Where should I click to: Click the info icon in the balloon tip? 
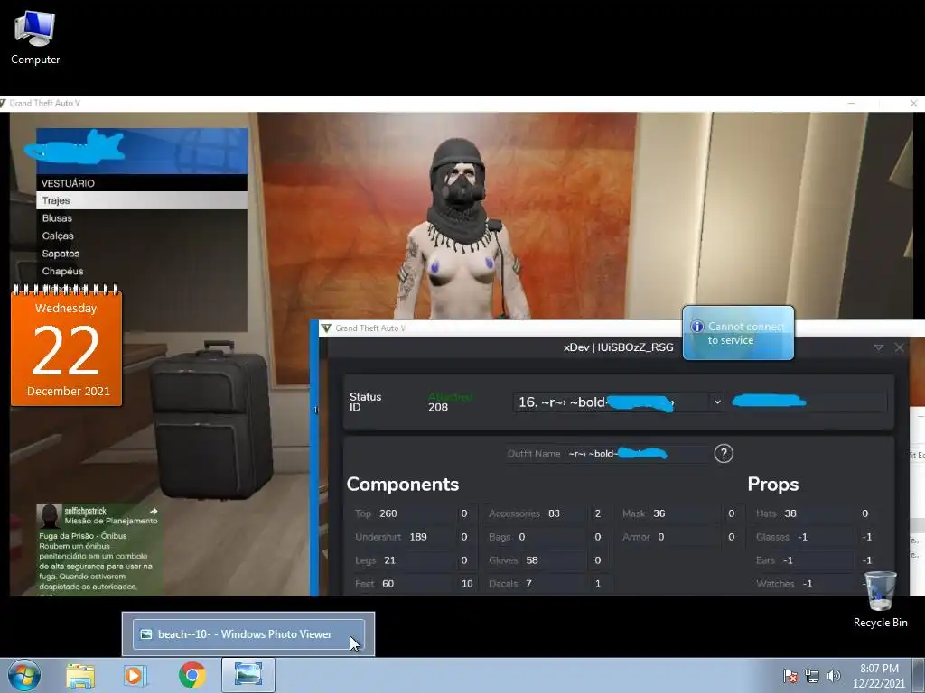[696, 327]
